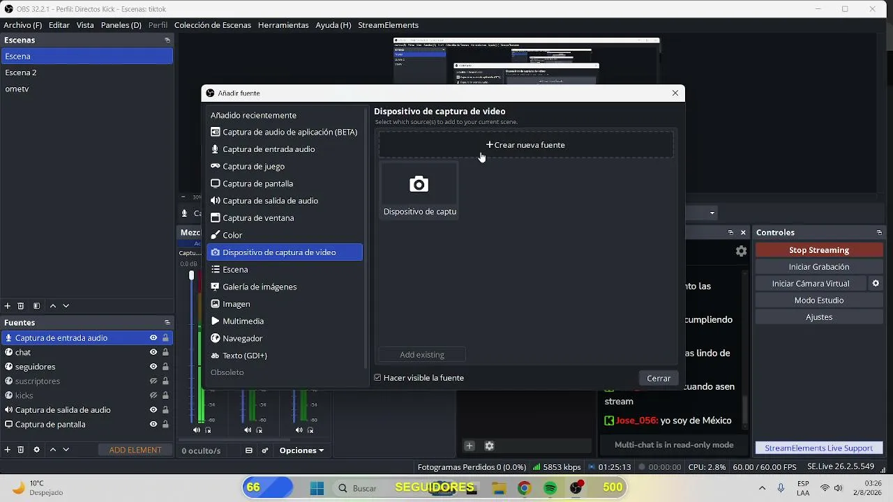Hide the seguidores source with its eye
The height and width of the screenshot is (502, 893).
coord(153,367)
